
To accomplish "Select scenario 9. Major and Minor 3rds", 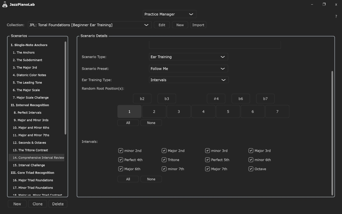I will click(x=36, y=120).
